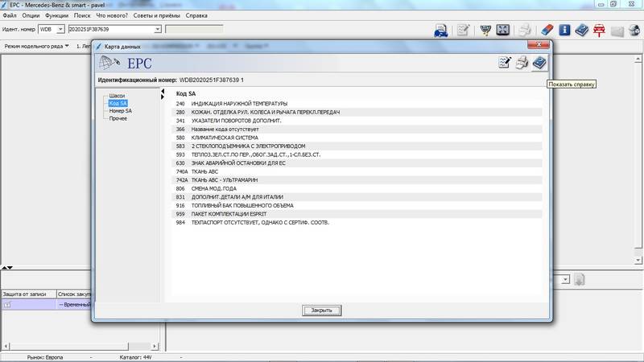
Task: Toggle the full-screen arrows icon in main toolbar
Action: 502,30
